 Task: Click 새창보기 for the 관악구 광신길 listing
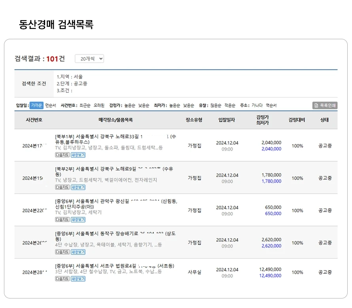click(x=78, y=220)
